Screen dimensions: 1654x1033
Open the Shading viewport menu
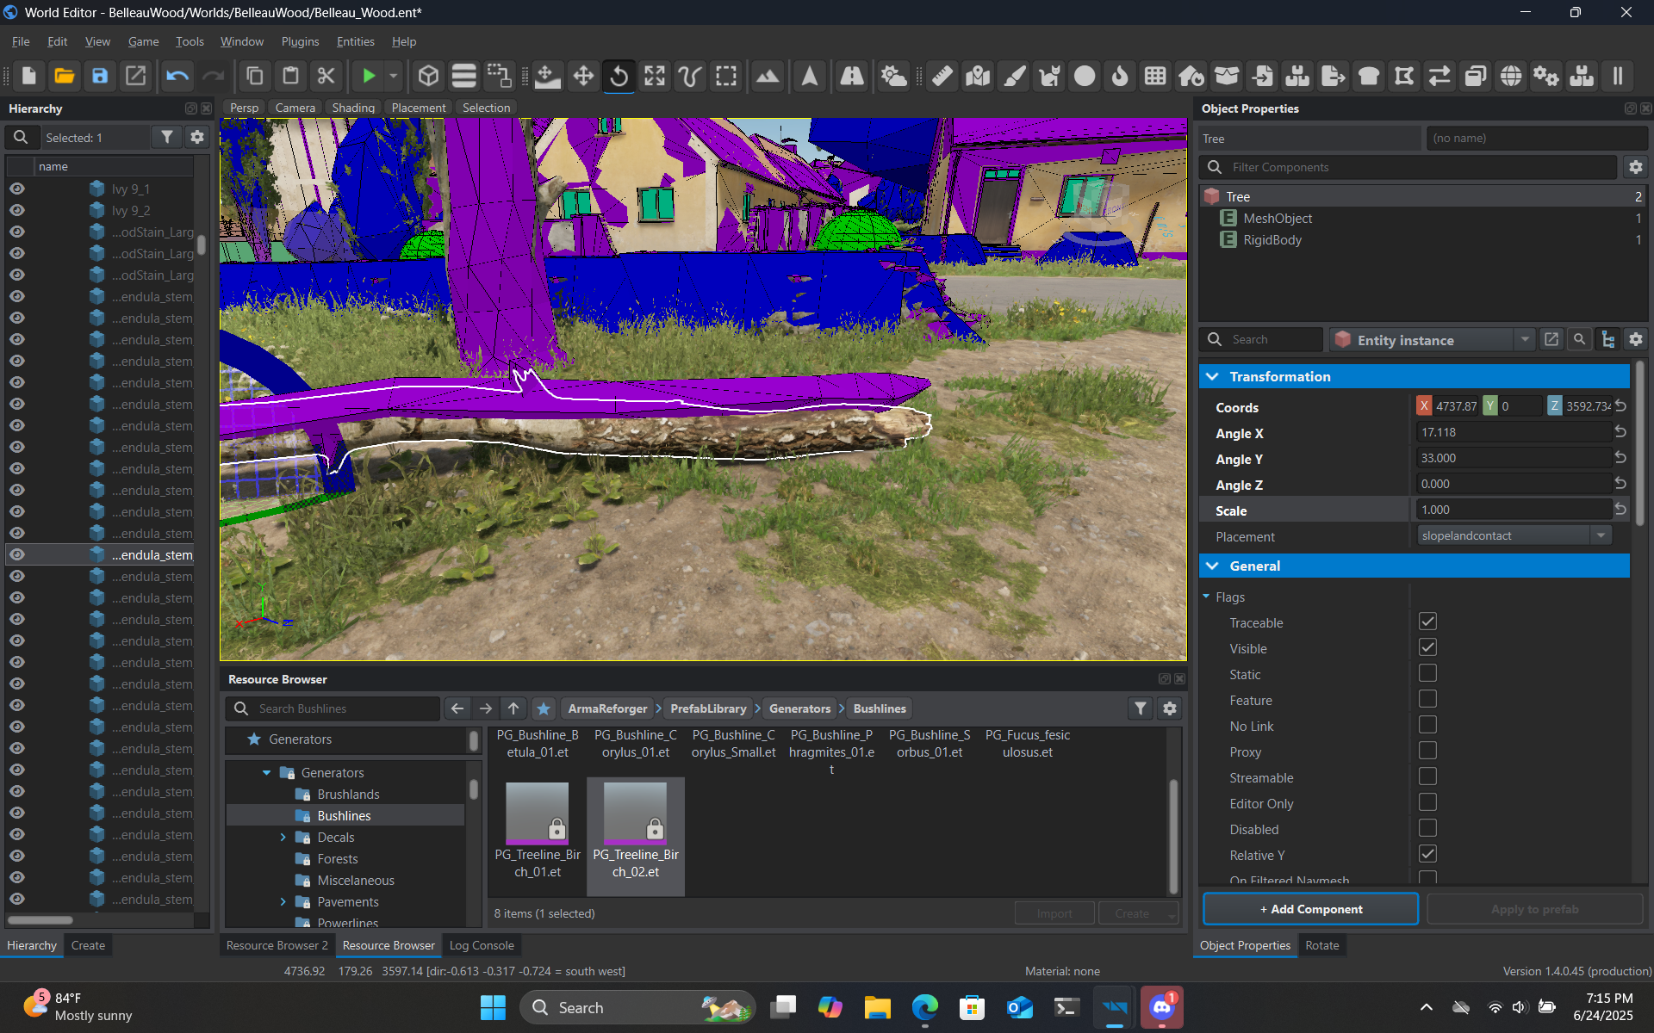pos(353,108)
